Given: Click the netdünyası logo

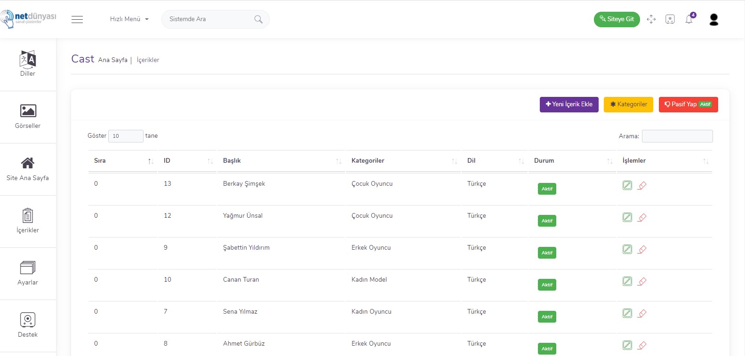Looking at the screenshot, I should [28, 19].
